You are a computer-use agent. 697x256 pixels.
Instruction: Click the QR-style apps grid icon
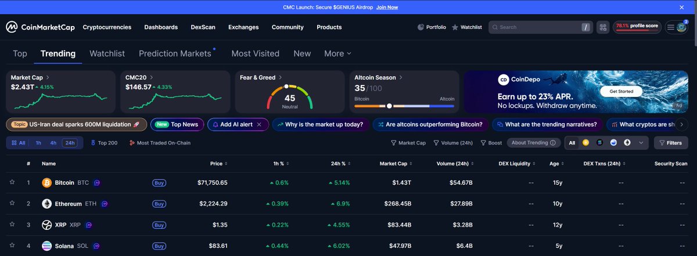coord(602,27)
